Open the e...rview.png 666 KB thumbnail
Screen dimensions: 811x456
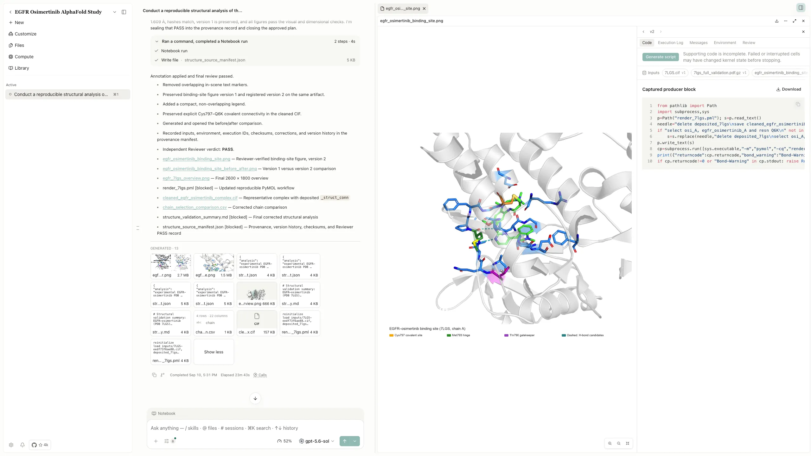(x=257, y=294)
